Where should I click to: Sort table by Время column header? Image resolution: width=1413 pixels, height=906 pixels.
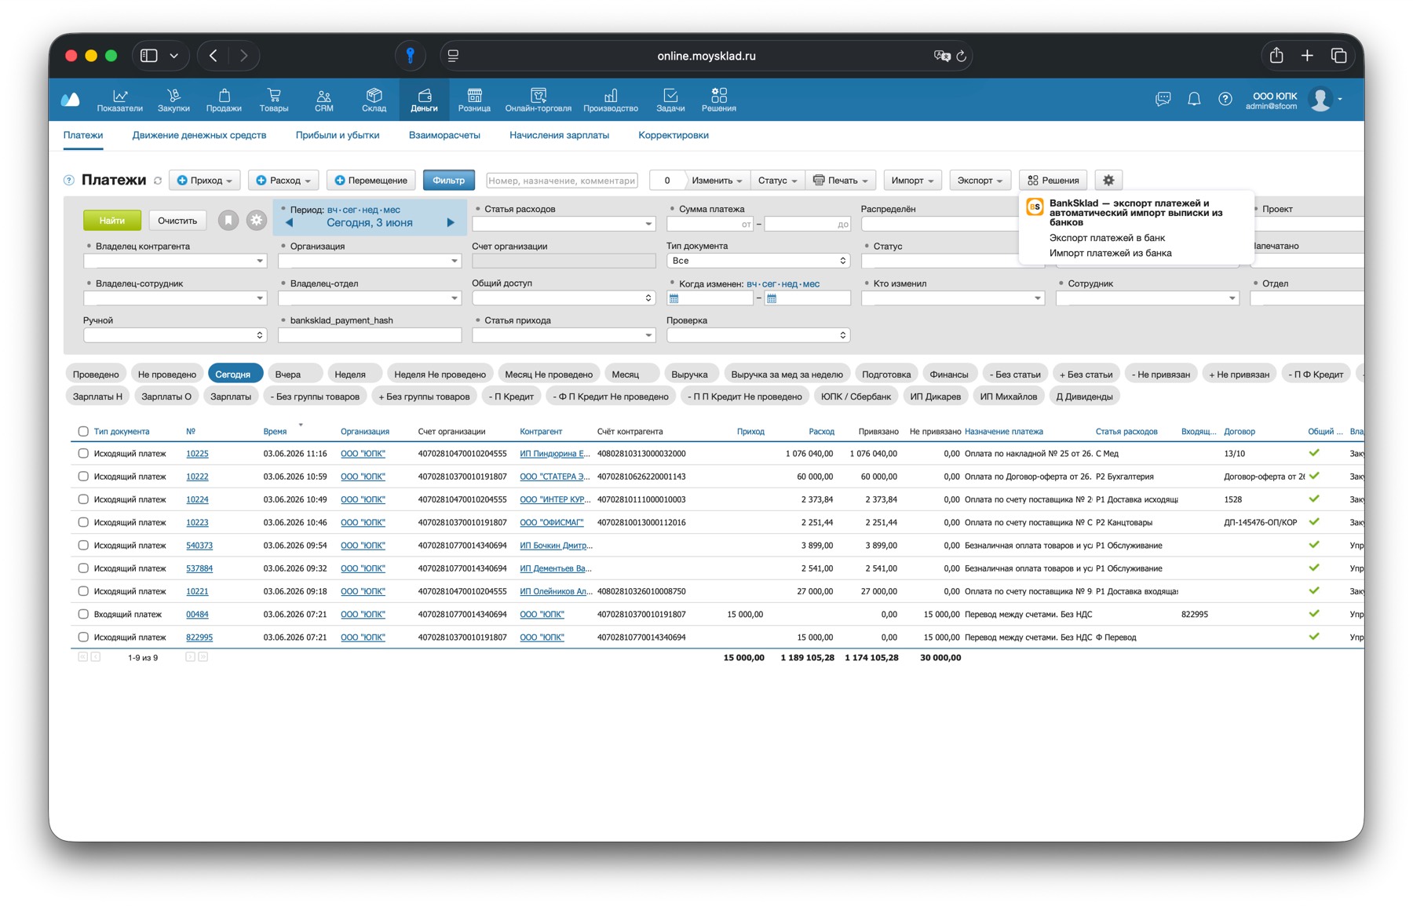point(275,431)
